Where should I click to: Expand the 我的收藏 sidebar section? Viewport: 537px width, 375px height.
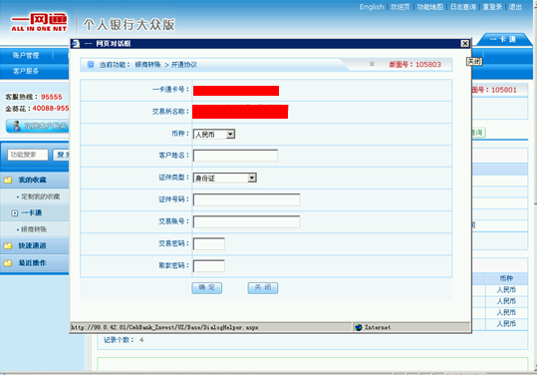[x=34, y=180]
